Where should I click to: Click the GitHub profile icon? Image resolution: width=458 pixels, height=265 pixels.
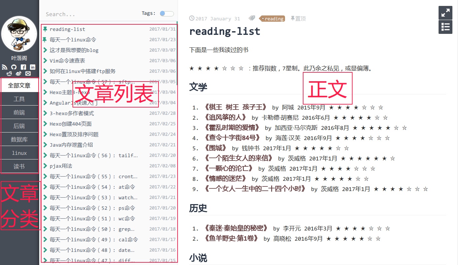[x=14, y=67]
